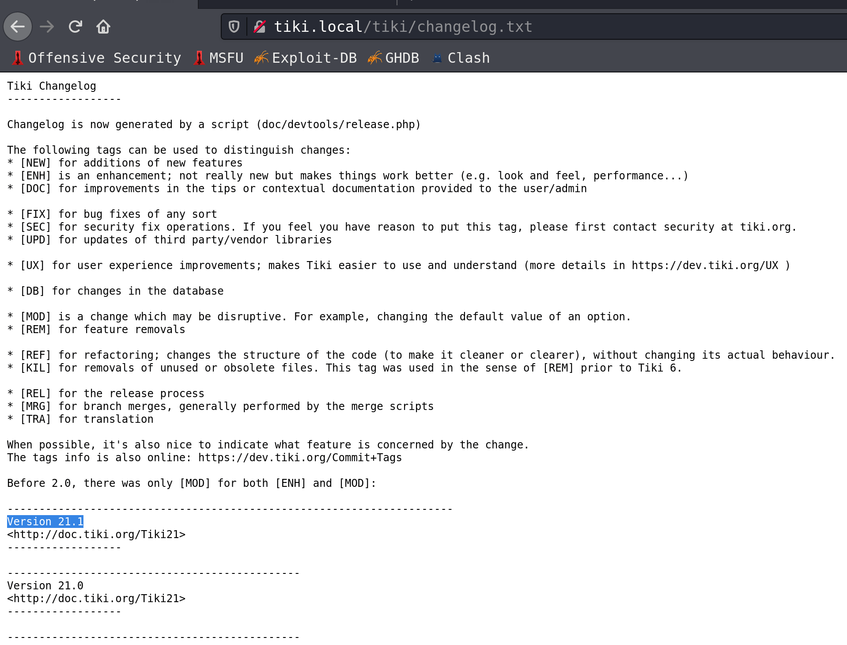Click the dev.tiki.org/Commit+Tags URL text
Viewport: 847px width, 645px height.
(300, 458)
